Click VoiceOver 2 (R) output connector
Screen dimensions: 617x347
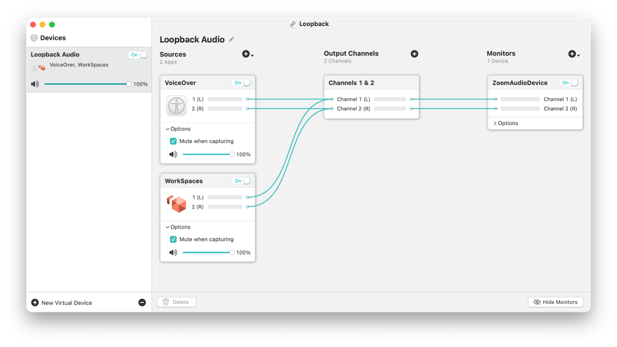pyautogui.click(x=248, y=109)
